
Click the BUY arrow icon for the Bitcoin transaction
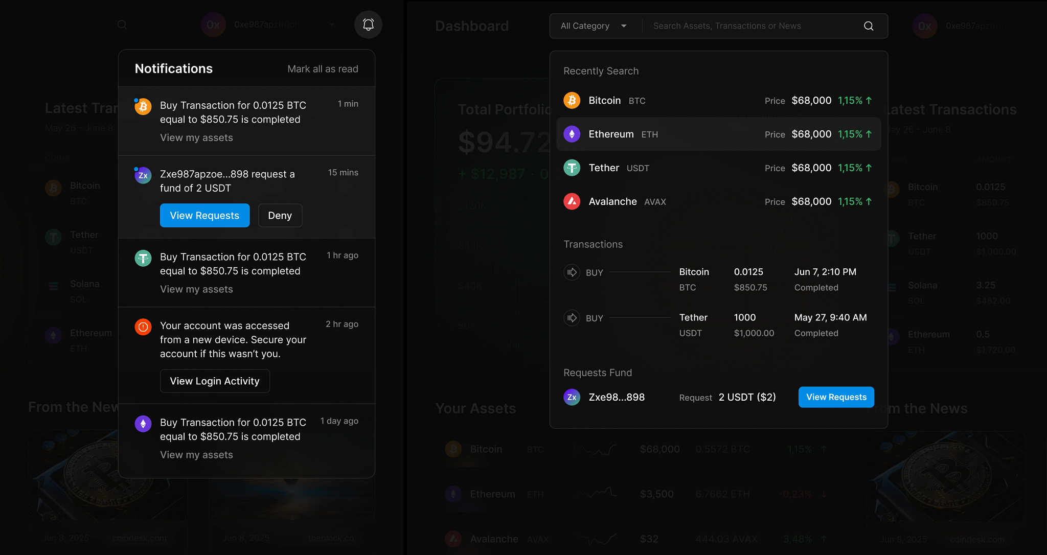pos(573,272)
